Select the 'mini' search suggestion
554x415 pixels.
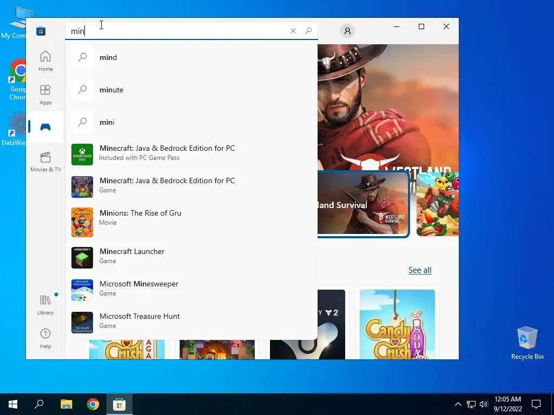tap(192, 122)
